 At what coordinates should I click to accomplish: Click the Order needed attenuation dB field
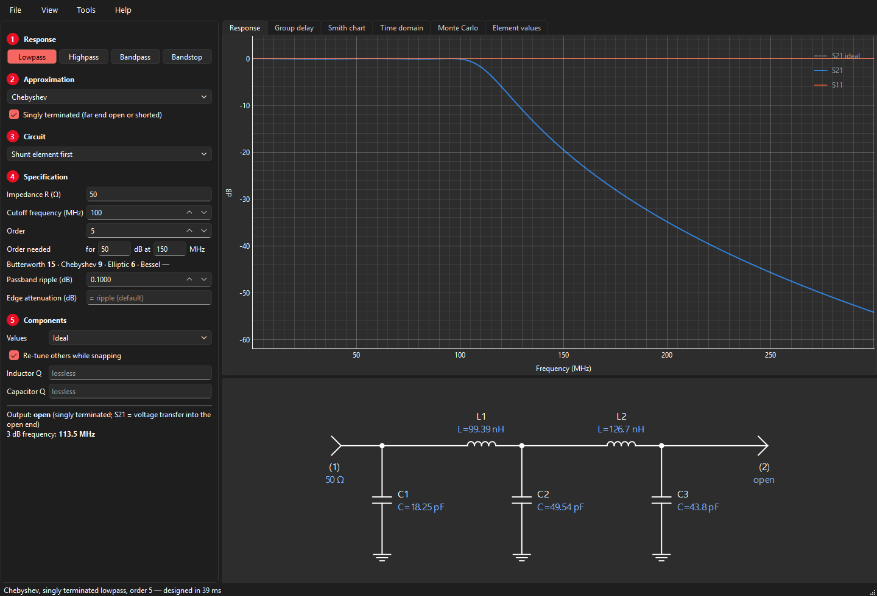tap(114, 249)
